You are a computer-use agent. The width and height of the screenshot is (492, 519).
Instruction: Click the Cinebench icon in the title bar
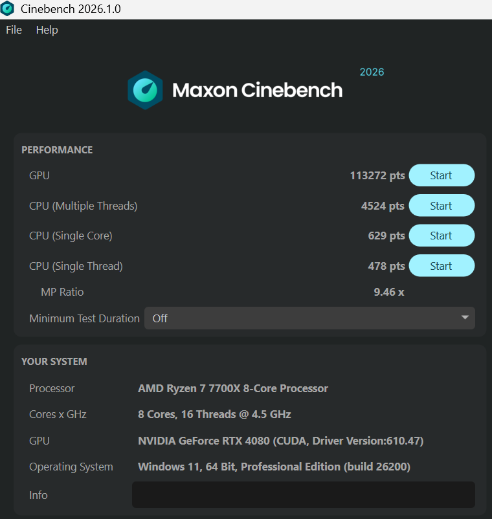pyautogui.click(x=7, y=8)
